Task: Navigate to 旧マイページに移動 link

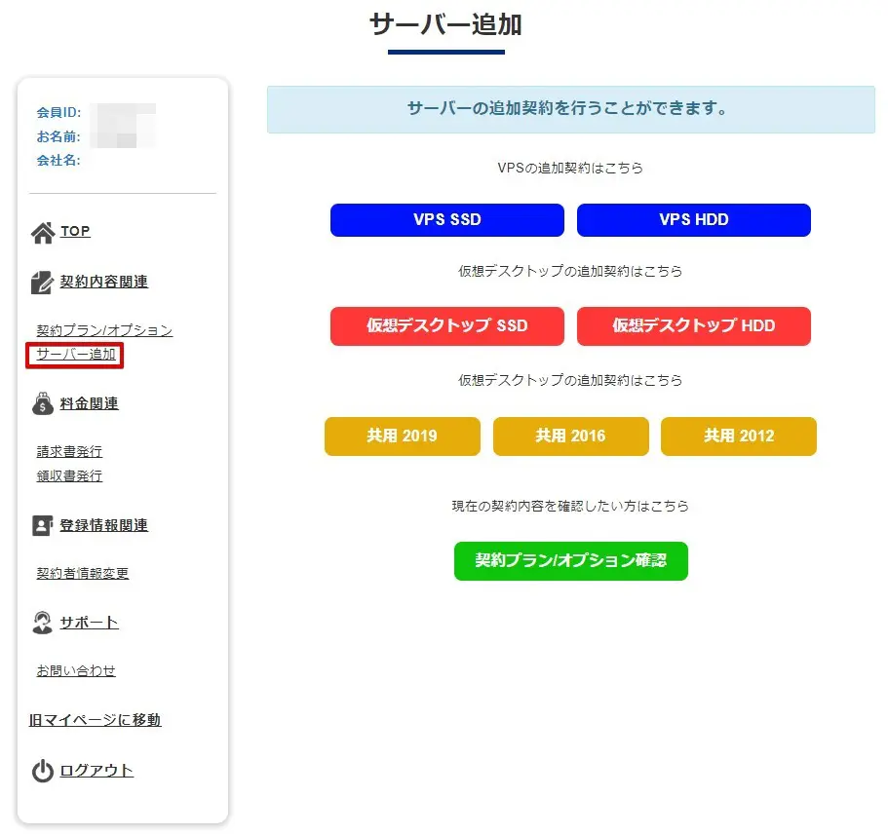Action: point(96,720)
